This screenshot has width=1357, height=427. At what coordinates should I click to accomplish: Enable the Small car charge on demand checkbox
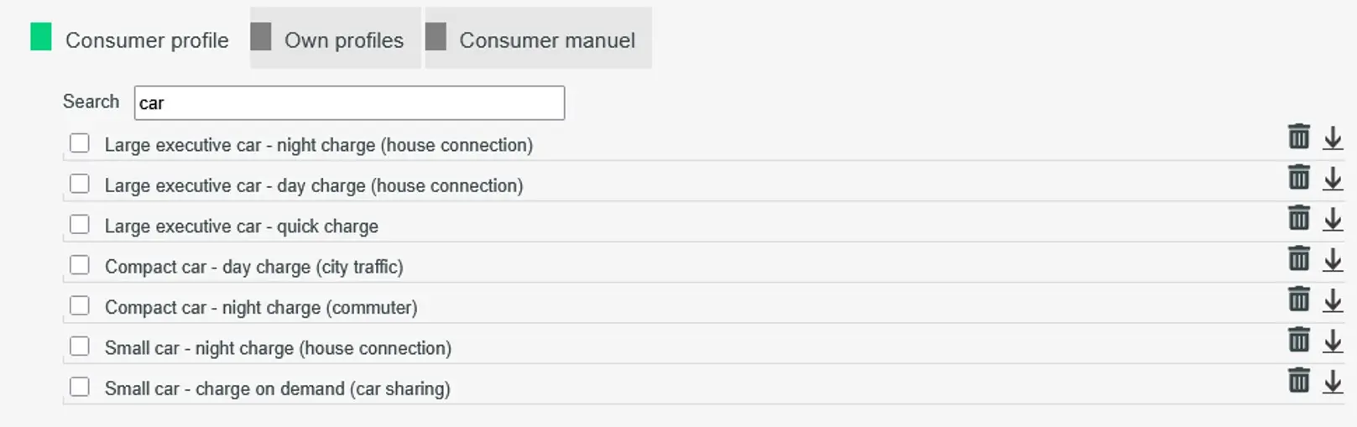(80, 387)
